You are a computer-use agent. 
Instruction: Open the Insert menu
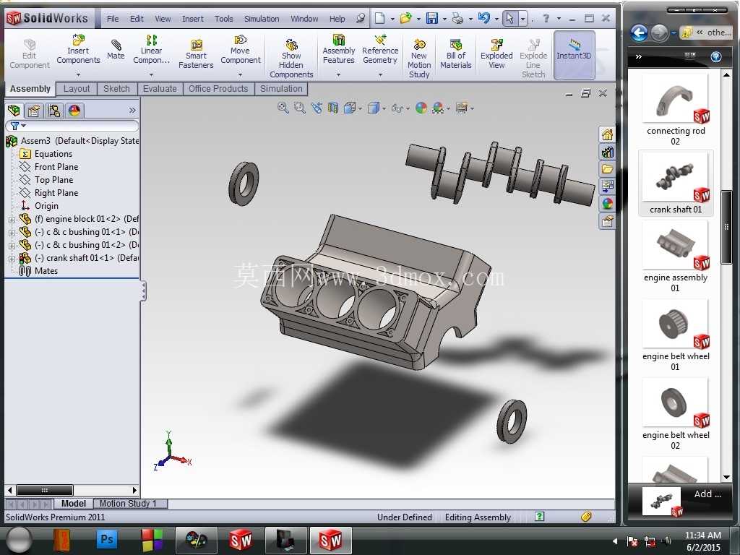192,19
